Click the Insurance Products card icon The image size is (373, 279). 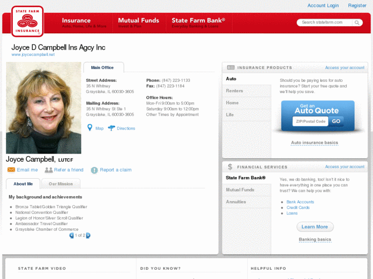tap(231, 68)
